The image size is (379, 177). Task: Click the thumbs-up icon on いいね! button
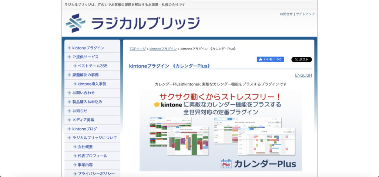[x=261, y=59]
